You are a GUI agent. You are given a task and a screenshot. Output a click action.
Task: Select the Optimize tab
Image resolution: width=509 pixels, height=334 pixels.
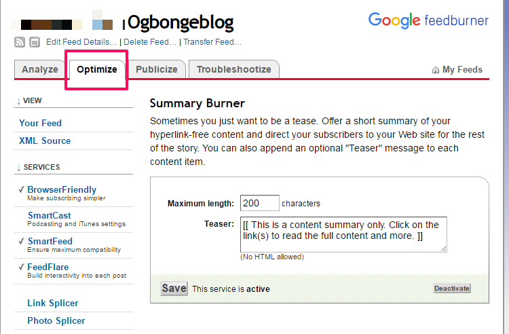[96, 69]
